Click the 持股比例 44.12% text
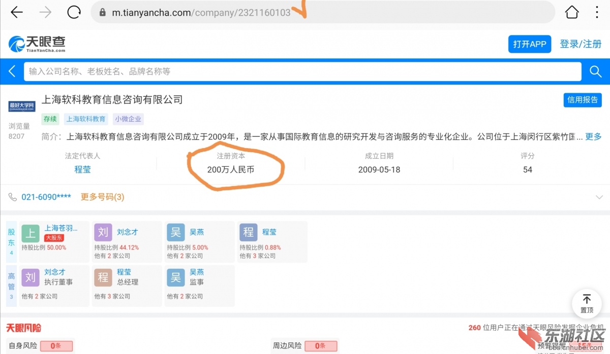The image size is (610, 354). coord(116,247)
